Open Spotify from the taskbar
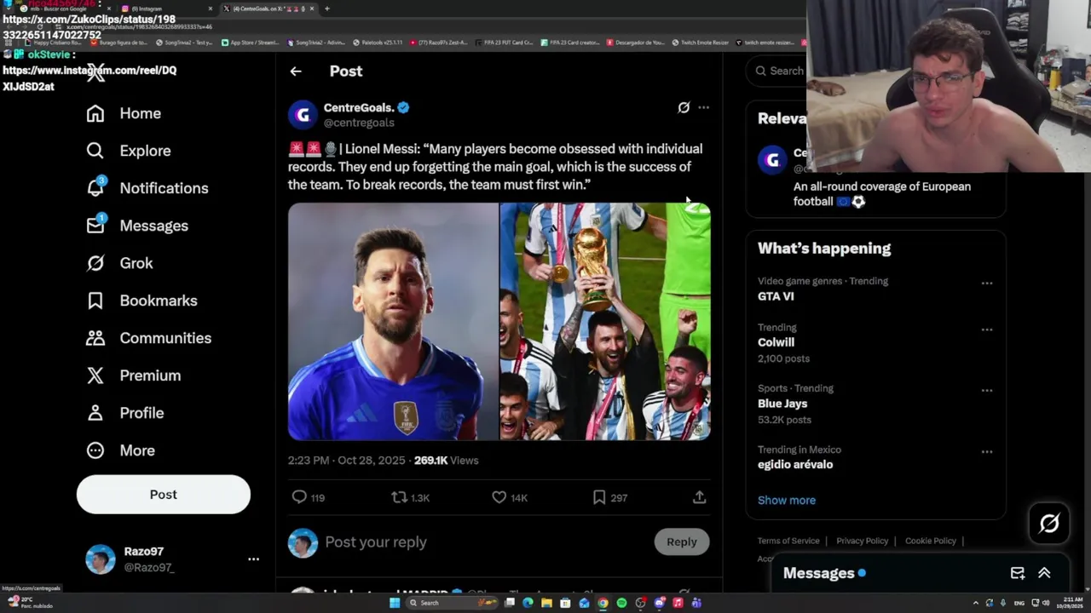1091x613 pixels. 621,603
